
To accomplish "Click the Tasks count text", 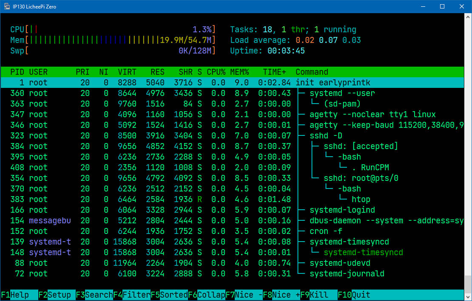I will coord(293,29).
